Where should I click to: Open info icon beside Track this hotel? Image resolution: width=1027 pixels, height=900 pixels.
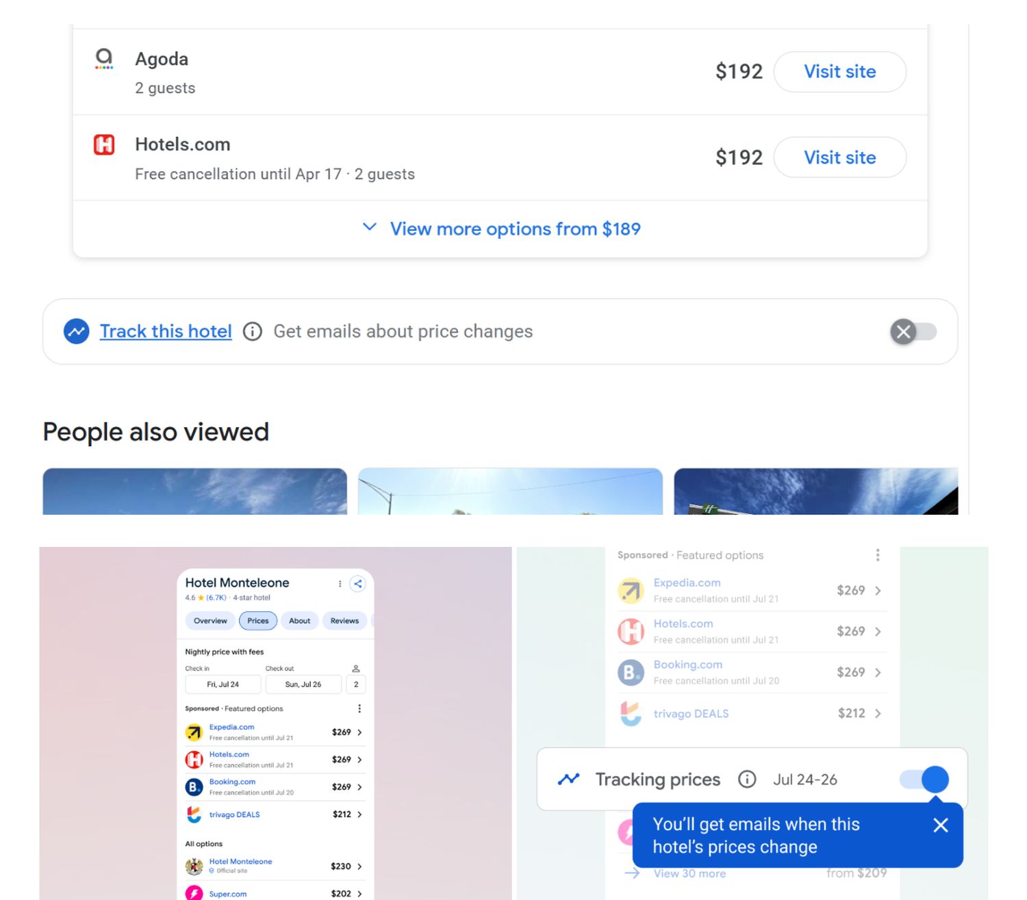point(253,332)
